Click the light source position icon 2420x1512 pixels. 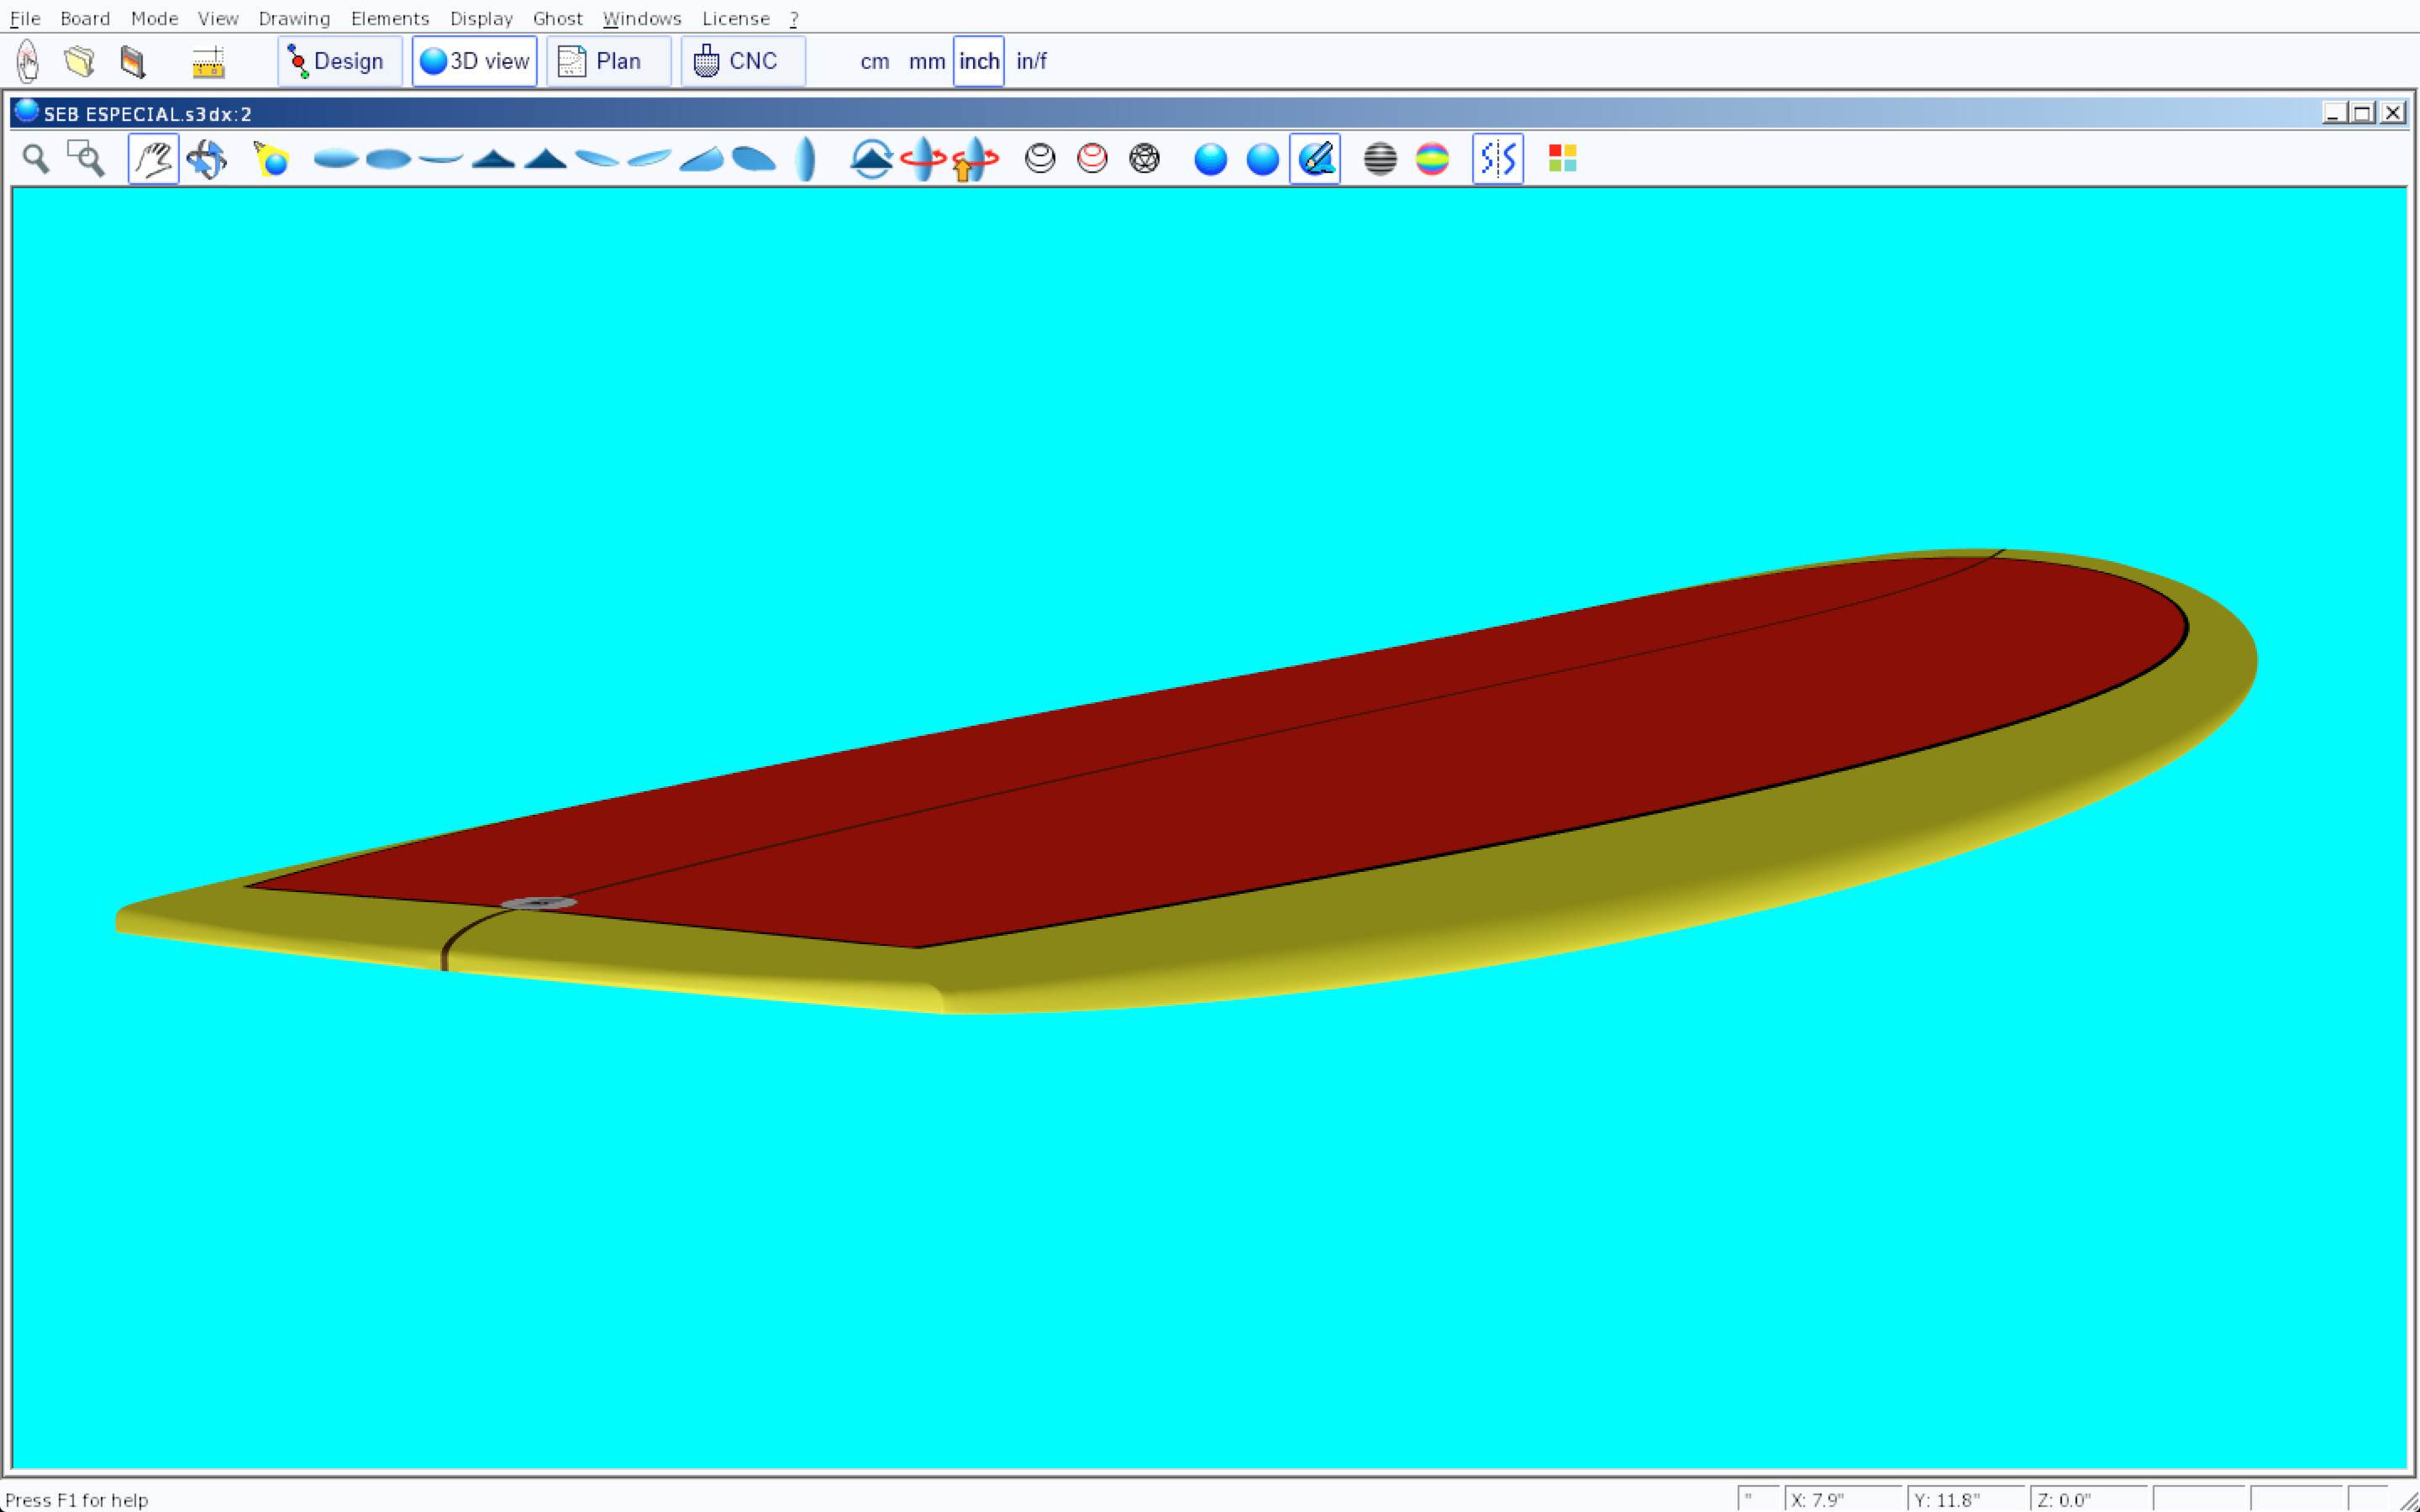[271, 159]
